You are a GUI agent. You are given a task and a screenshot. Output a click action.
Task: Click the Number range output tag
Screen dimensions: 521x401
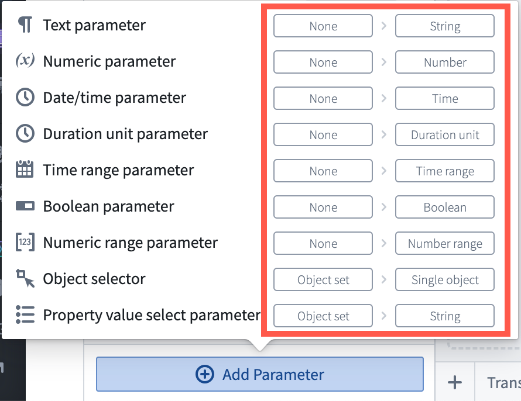(444, 243)
